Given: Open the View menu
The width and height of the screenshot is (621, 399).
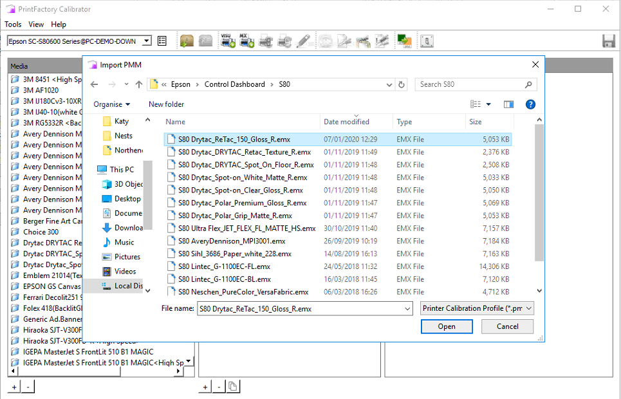Looking at the screenshot, I should click(36, 24).
